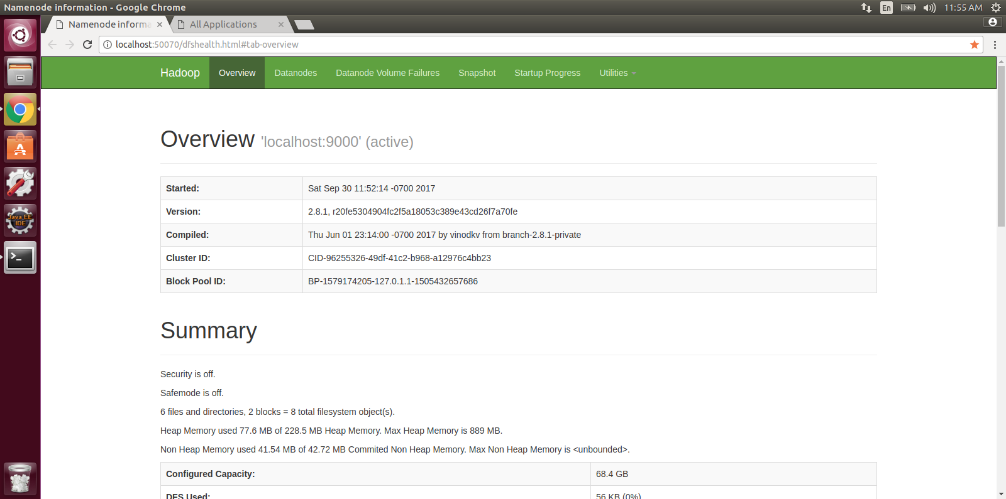Select Started value 'Sat Sep 30 11:52:14'

click(x=372, y=188)
